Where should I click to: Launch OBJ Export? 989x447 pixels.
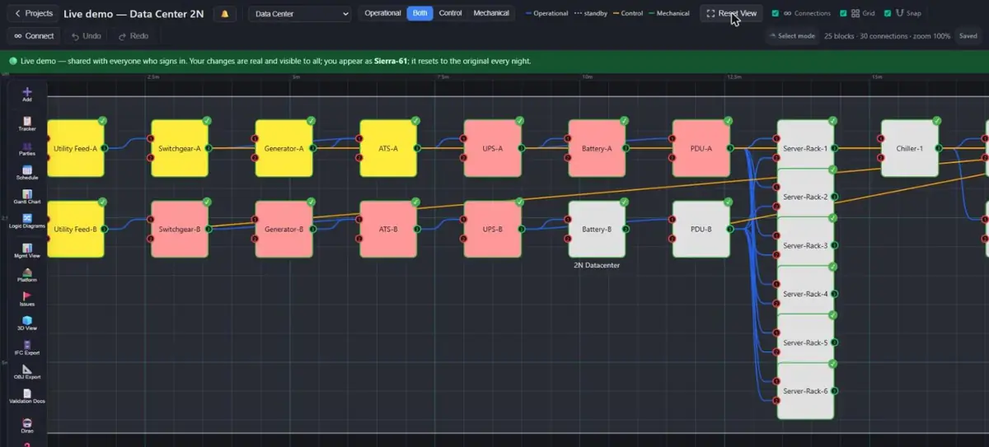coord(27,371)
